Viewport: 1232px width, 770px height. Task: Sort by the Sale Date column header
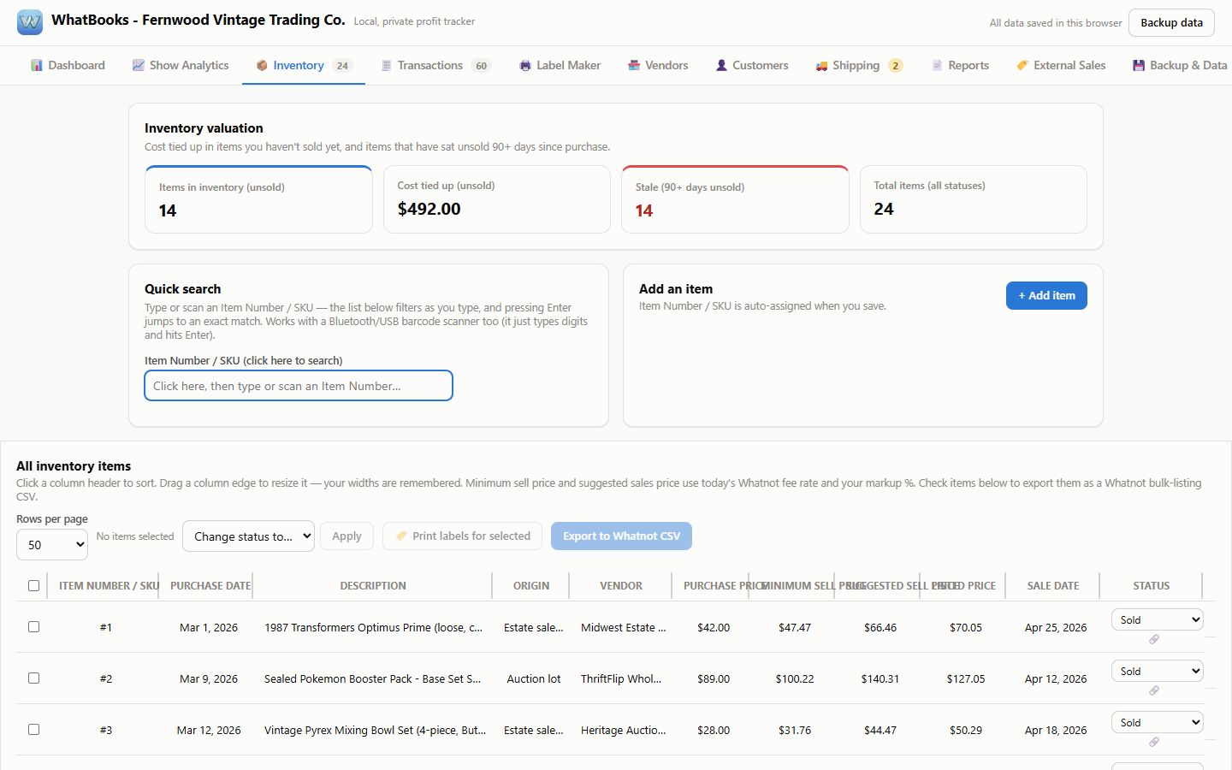(x=1053, y=586)
